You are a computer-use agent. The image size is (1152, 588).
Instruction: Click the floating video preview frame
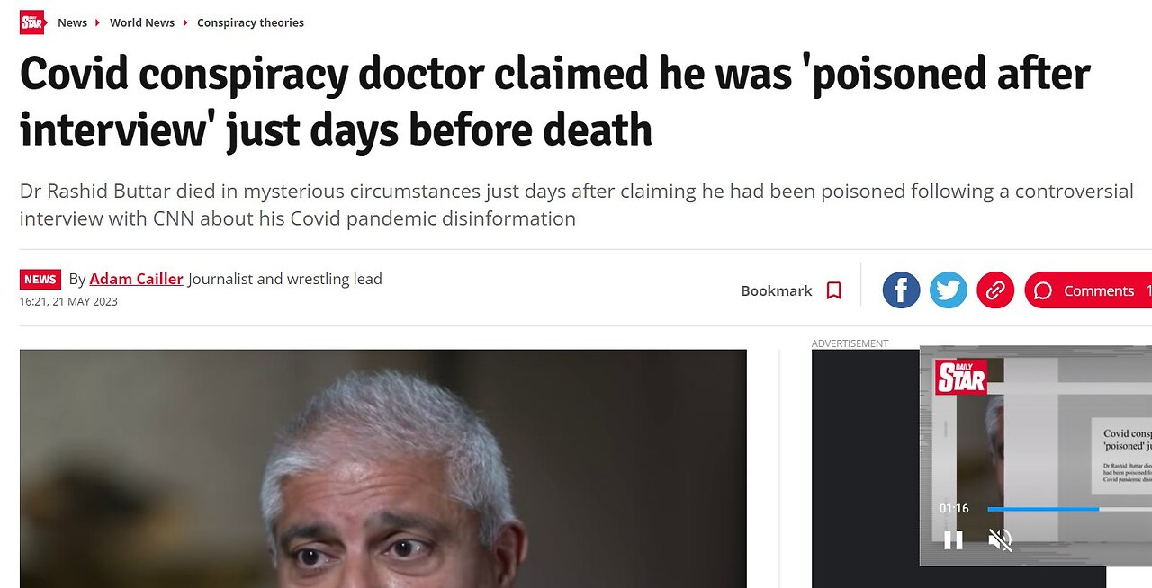[1036, 456]
